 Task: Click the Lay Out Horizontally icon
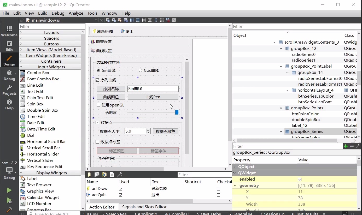pos(132,20)
